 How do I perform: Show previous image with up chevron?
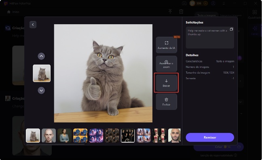(41, 56)
